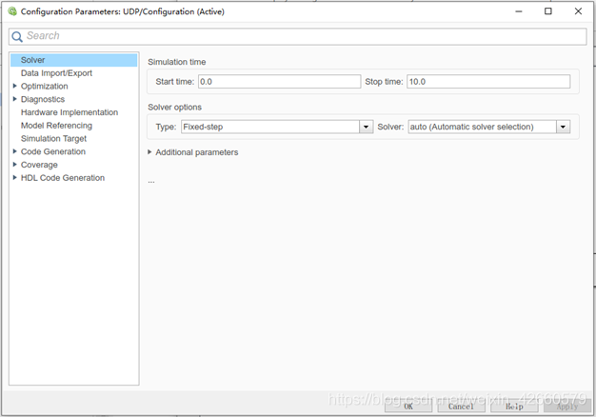The width and height of the screenshot is (596, 417).
Task: Click the Start time input field
Action: pyautogui.click(x=279, y=81)
